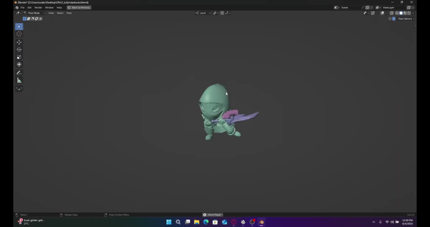
Task: Choose the Extend selection mode icon
Action: point(28,18)
